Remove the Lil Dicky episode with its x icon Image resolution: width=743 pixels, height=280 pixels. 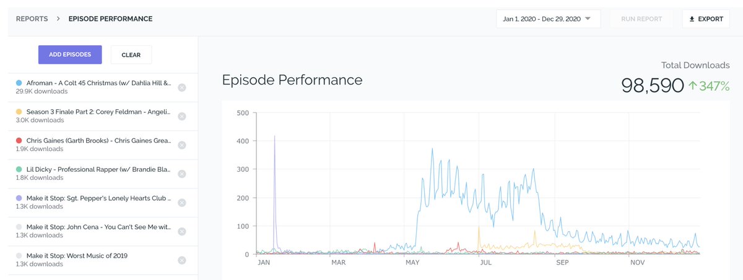click(181, 174)
